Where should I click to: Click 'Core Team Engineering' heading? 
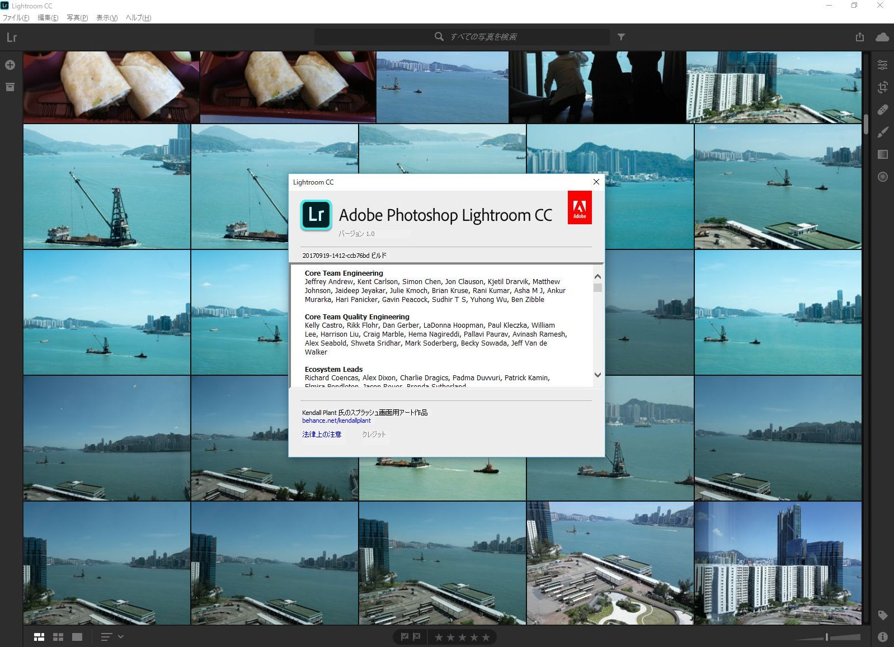pyautogui.click(x=344, y=273)
